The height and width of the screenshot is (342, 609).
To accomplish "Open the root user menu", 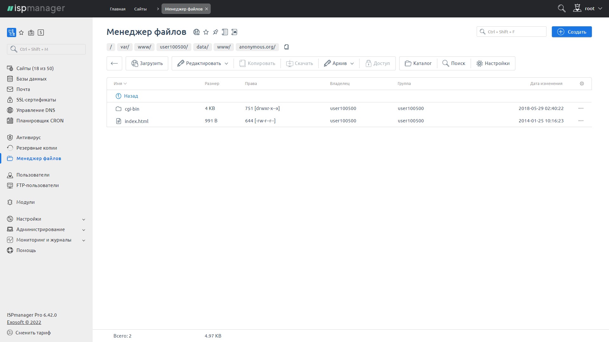I will tap(588, 9).
